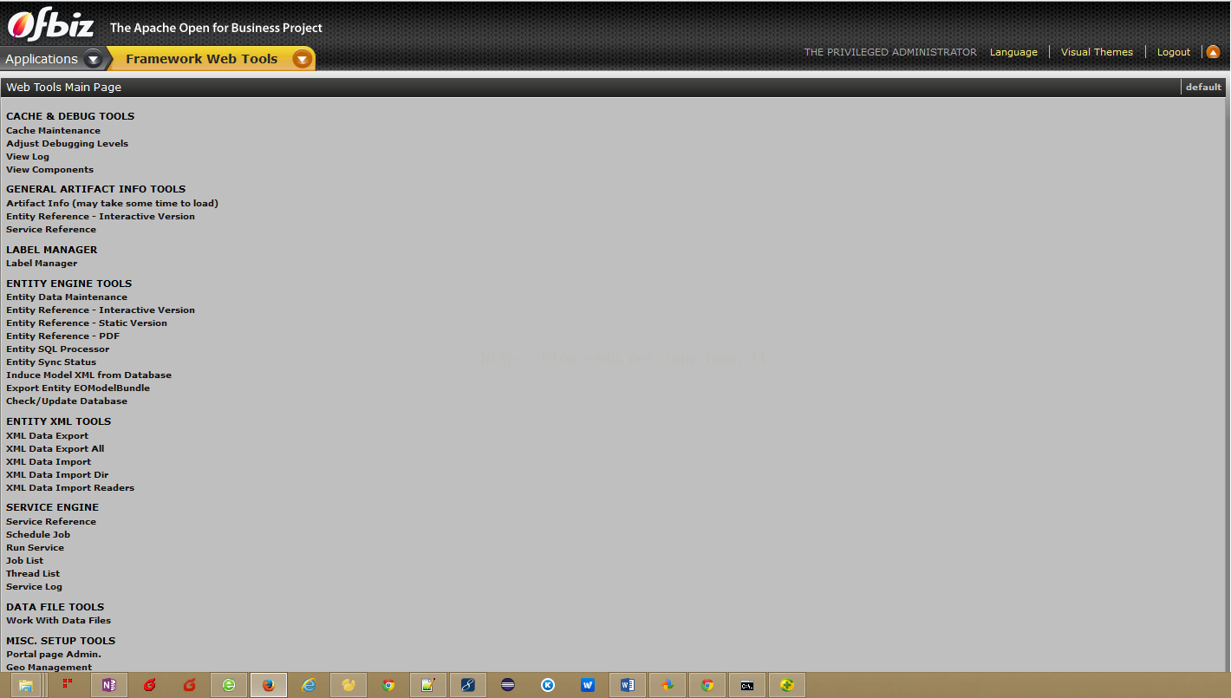
Task: Open the yellow blob app in the taskbar
Action: point(348,685)
